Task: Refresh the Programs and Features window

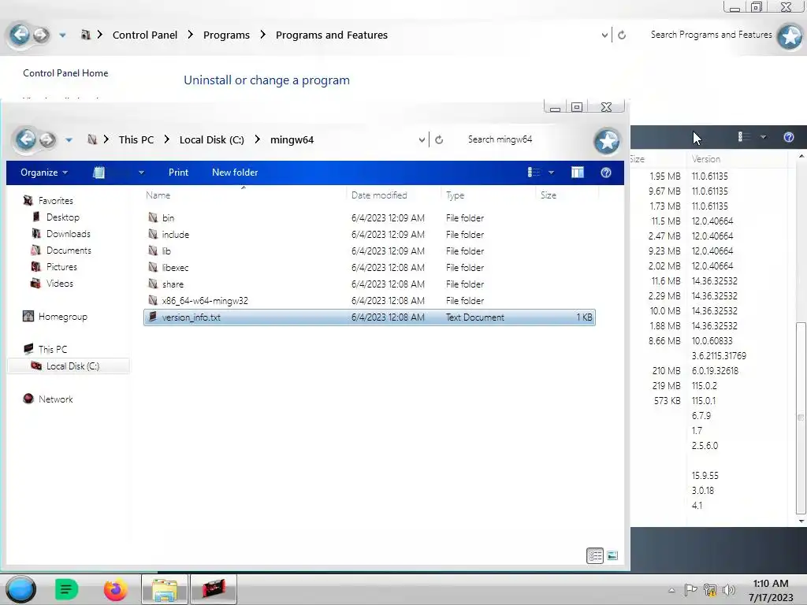Action: [x=622, y=35]
